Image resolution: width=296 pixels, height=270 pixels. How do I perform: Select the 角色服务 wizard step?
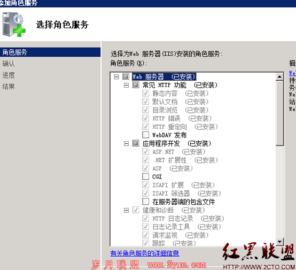(50, 52)
